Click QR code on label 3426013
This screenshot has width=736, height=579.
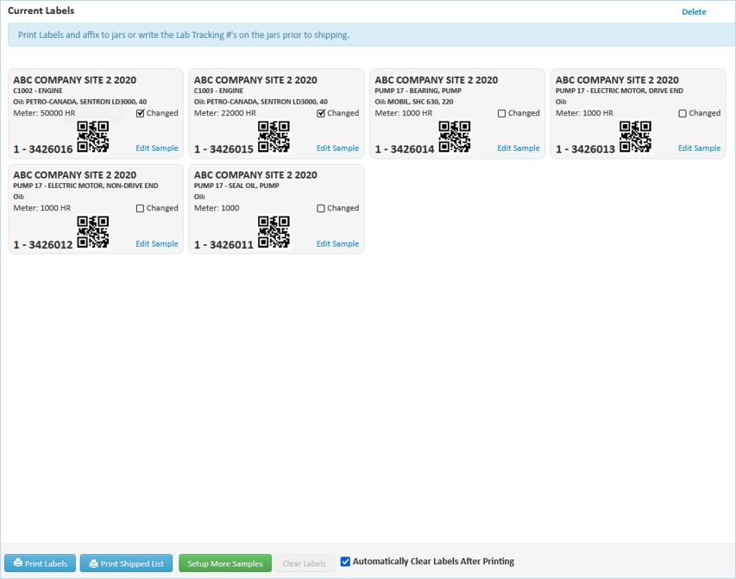(x=635, y=137)
